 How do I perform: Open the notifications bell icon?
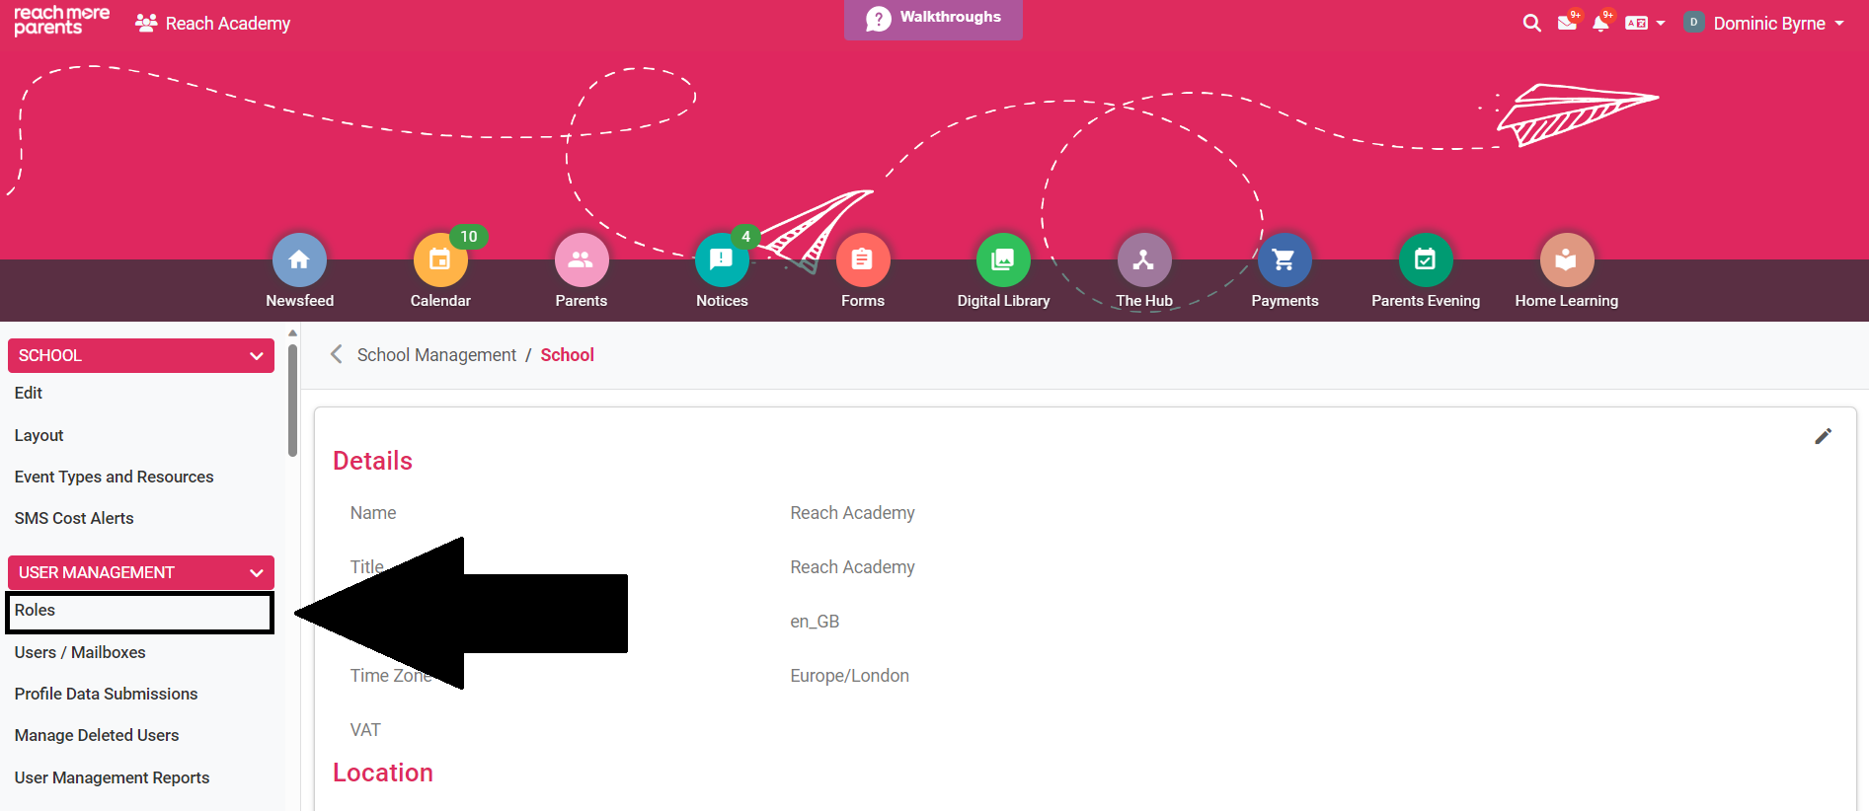point(1600,23)
